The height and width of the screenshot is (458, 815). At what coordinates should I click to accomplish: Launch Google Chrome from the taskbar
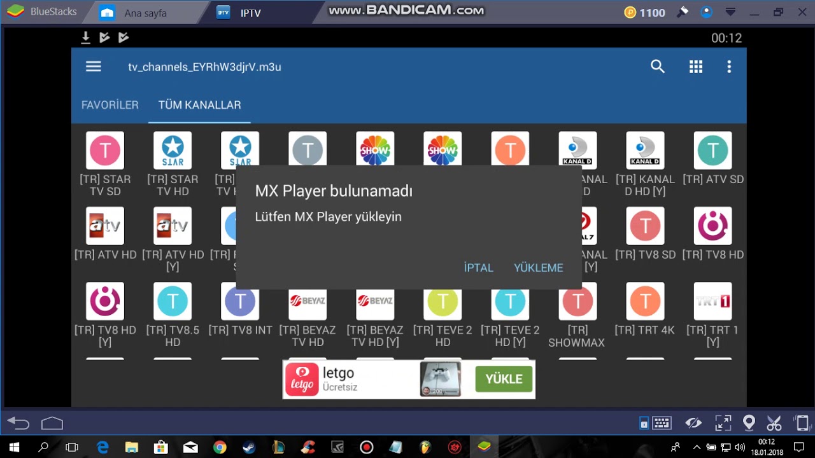pos(220,447)
